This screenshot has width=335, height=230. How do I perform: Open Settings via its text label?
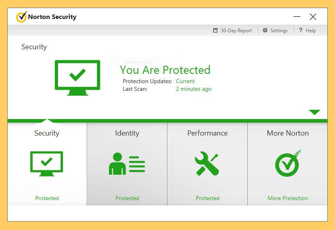[x=279, y=31]
